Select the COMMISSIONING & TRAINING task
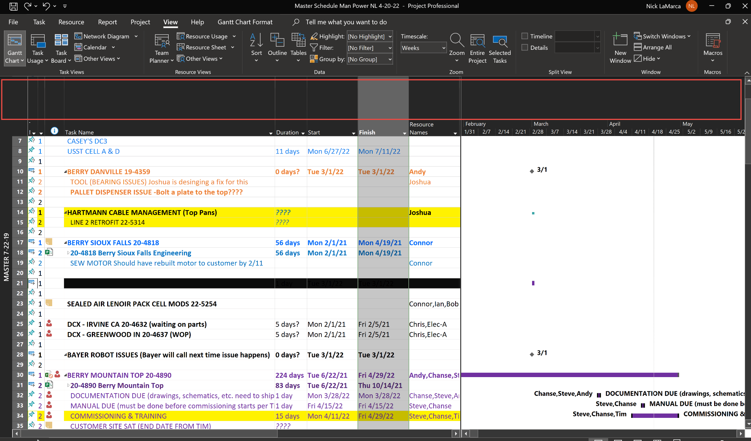The image size is (751, 441). point(118,416)
